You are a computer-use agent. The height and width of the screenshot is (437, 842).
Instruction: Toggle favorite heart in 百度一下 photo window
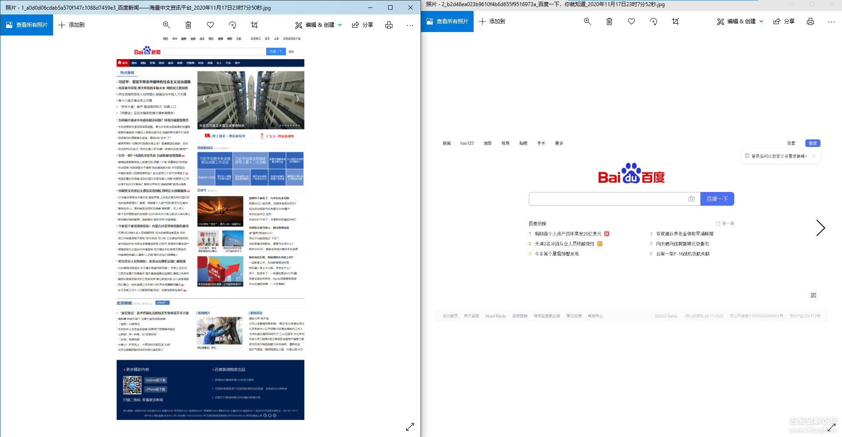(631, 21)
